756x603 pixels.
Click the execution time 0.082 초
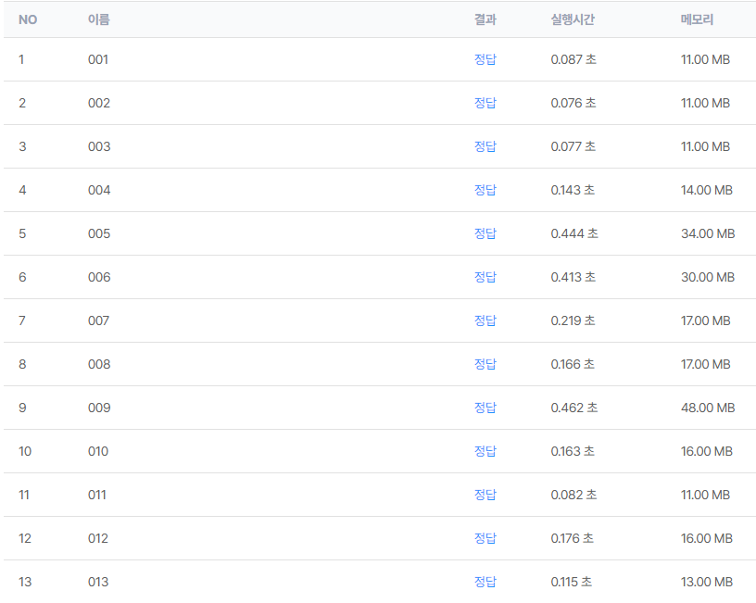click(573, 495)
